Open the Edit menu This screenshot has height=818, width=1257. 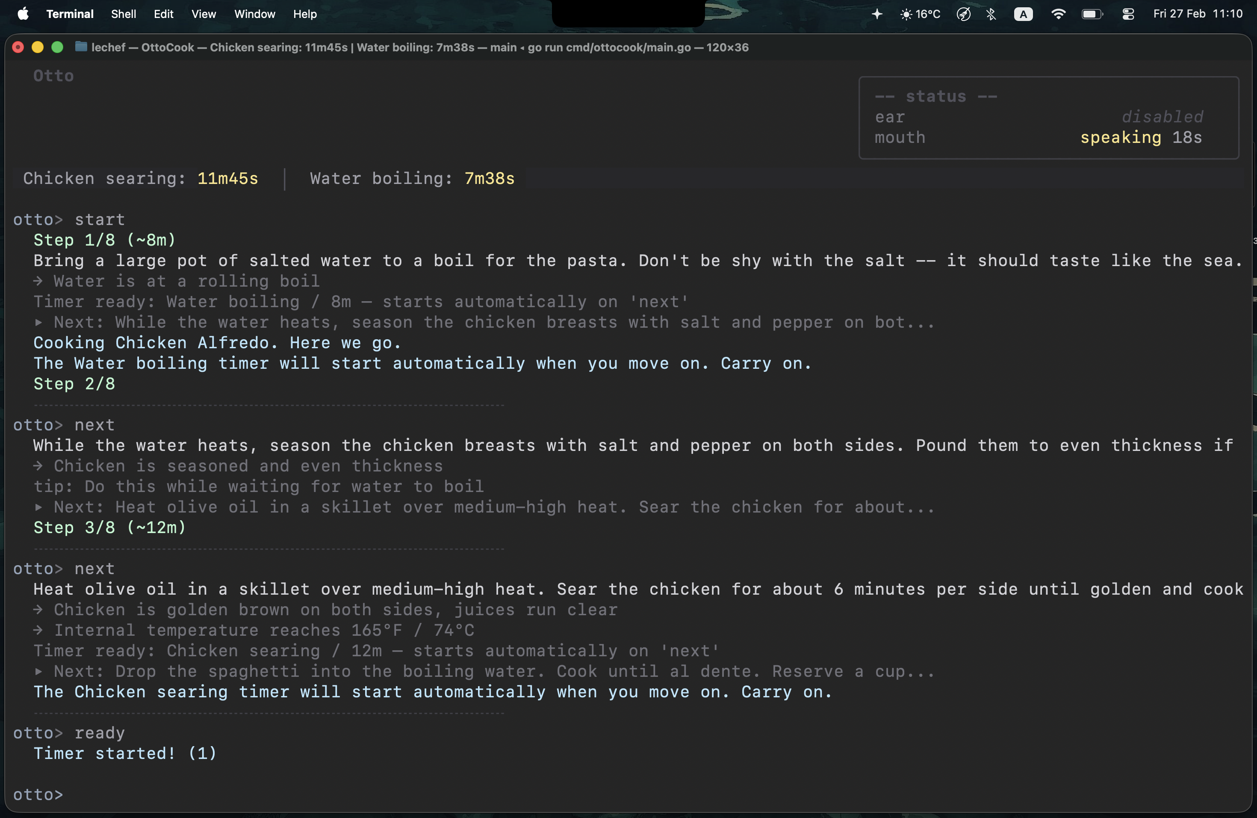(163, 14)
